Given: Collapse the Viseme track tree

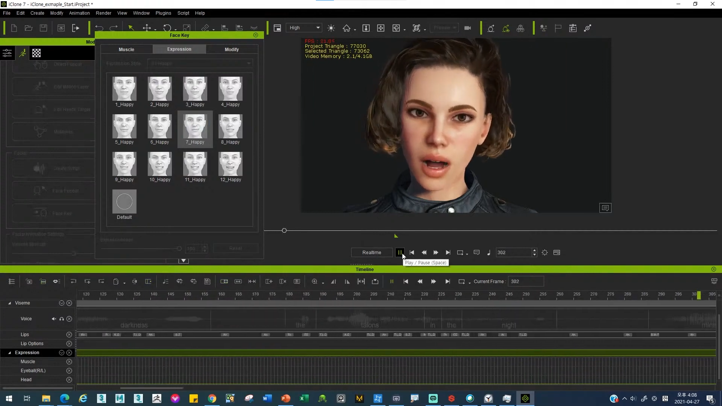Looking at the screenshot, I should point(9,303).
